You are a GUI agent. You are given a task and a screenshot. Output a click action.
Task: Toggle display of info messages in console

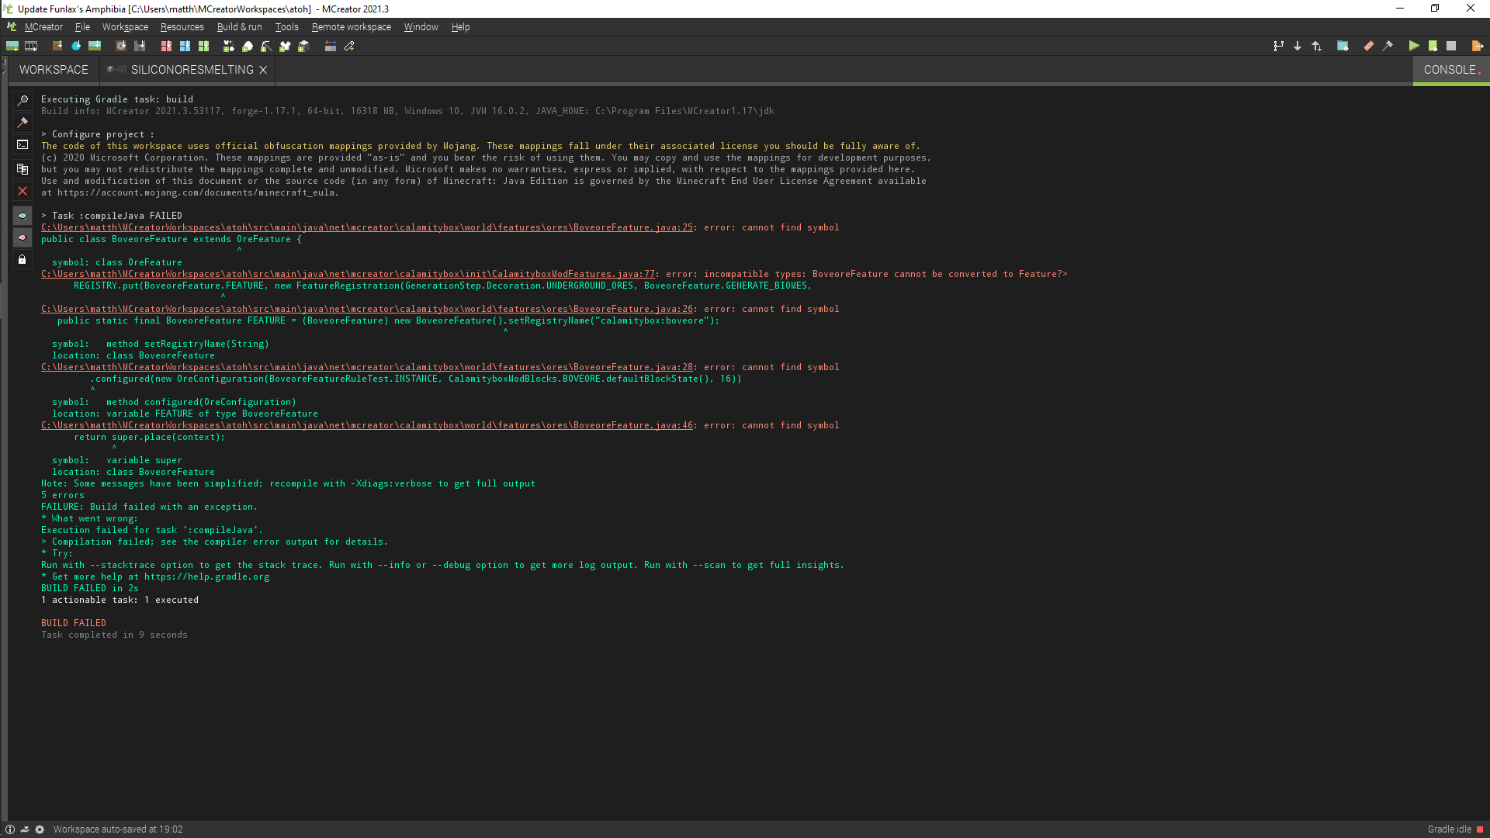click(x=23, y=216)
